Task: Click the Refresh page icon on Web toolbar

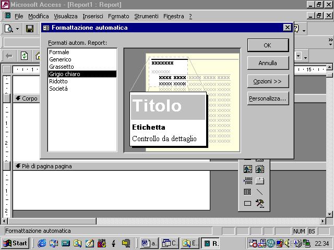Action: [x=24, y=56]
